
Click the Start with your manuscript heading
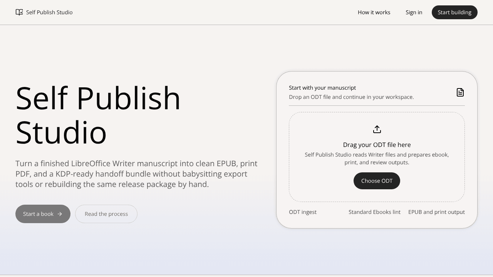(322, 88)
